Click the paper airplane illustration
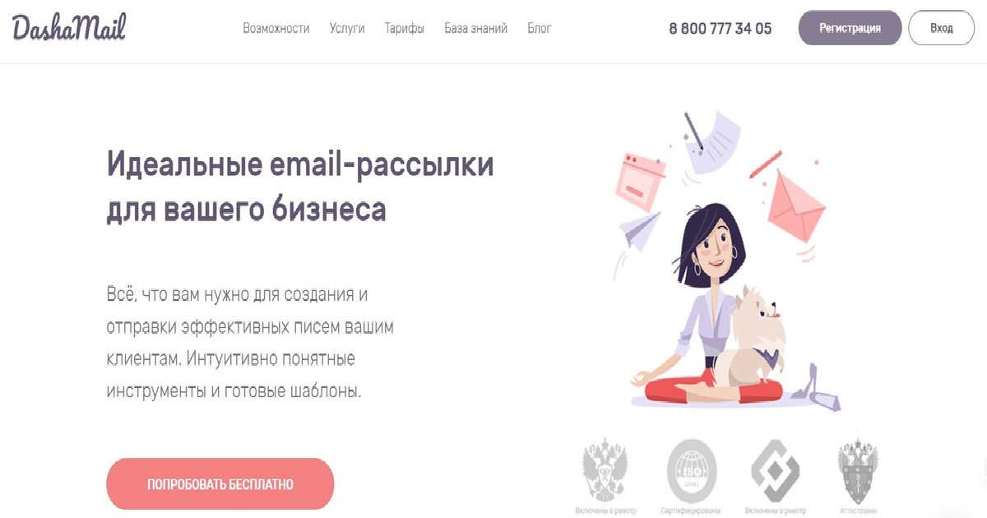 [x=642, y=229]
